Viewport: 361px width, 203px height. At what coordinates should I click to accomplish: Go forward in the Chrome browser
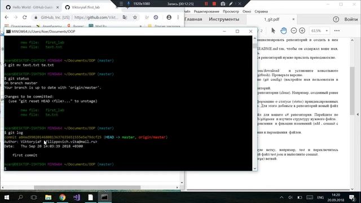tap(16, 17)
